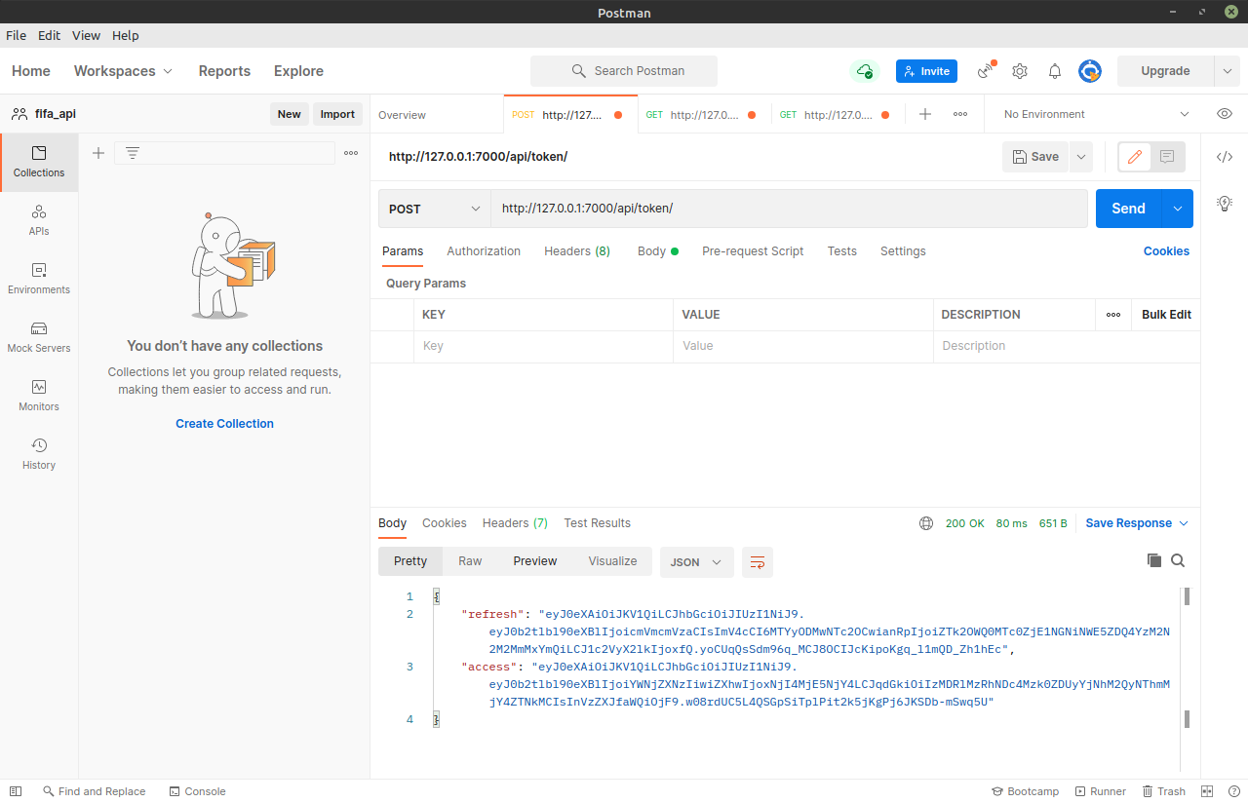Open the code snippet generator panel

tap(1225, 155)
